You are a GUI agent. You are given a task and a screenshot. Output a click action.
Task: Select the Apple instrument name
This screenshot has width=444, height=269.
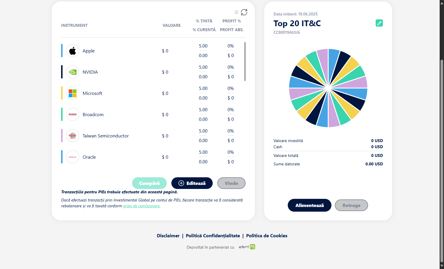pyautogui.click(x=88, y=51)
